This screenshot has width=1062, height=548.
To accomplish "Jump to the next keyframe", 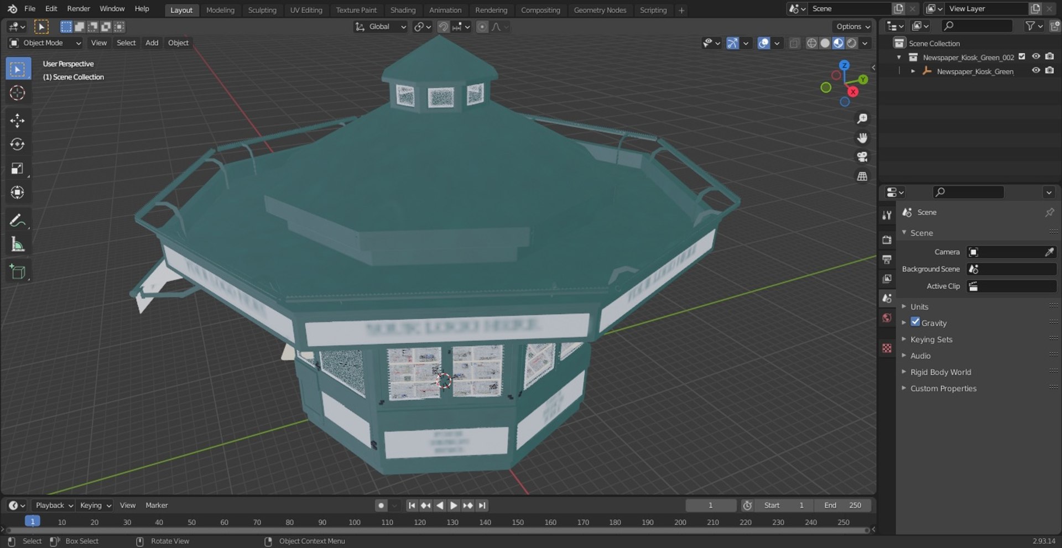I will [x=468, y=505].
